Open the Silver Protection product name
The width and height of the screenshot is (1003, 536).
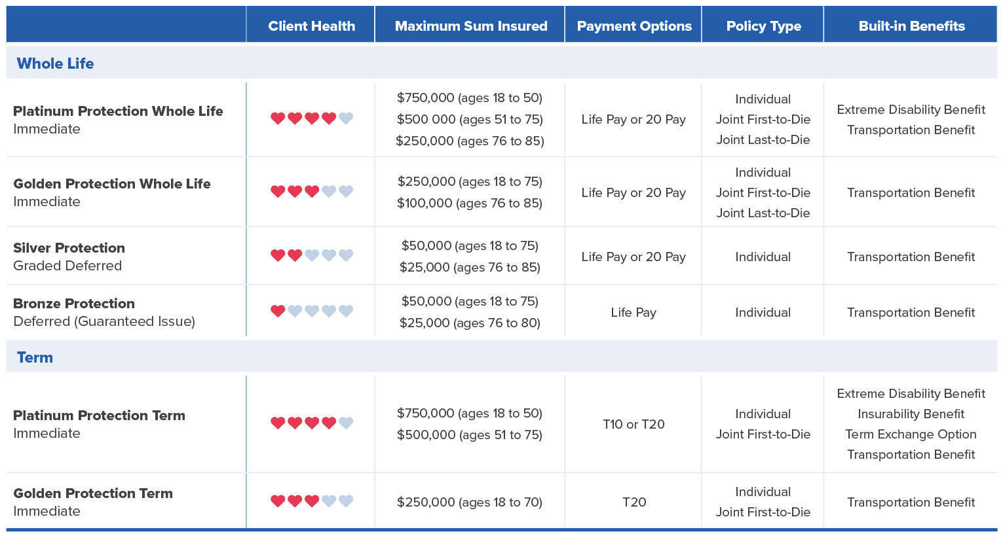(x=69, y=248)
